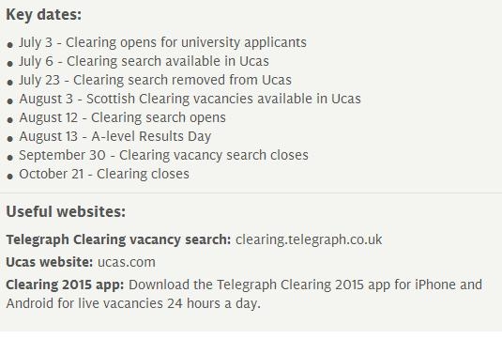Click the bullet beside August 13
Screen dimensions: 502x339
click(10, 139)
